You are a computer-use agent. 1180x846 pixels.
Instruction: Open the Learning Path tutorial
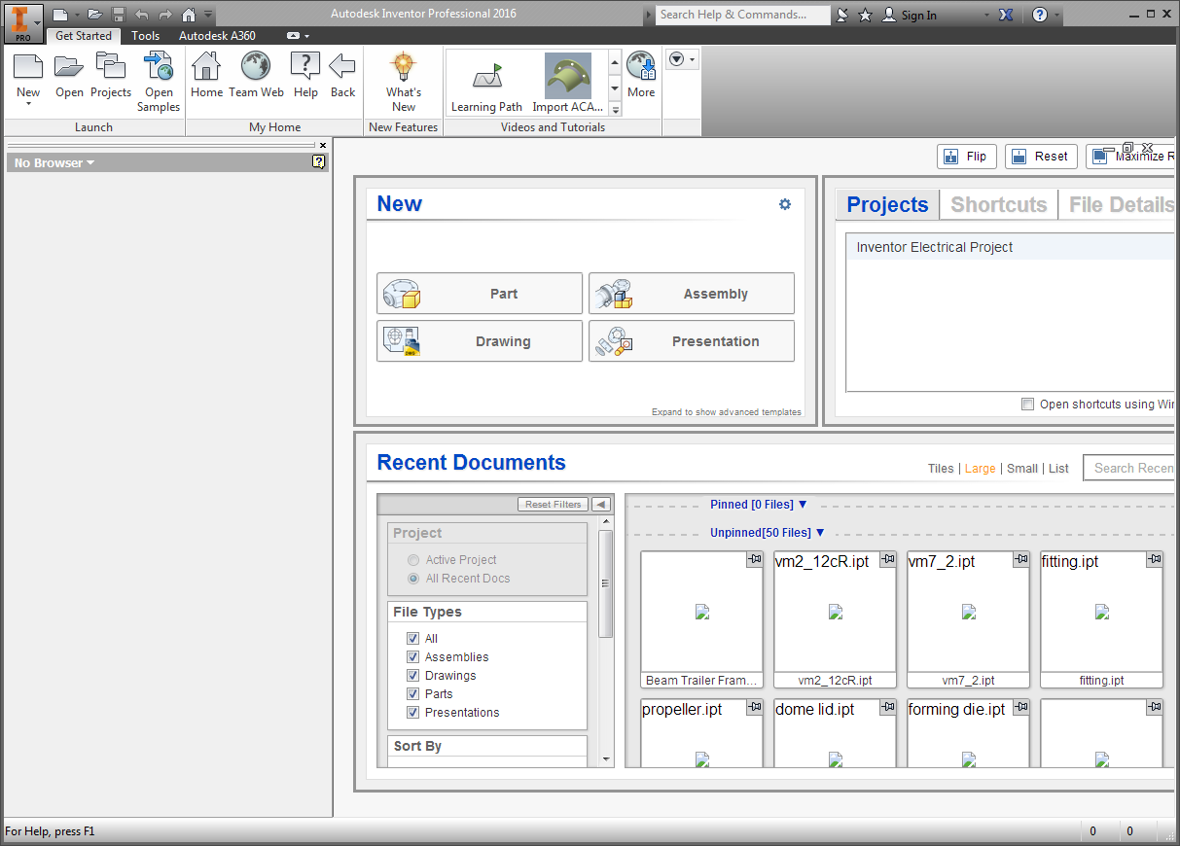(x=486, y=84)
